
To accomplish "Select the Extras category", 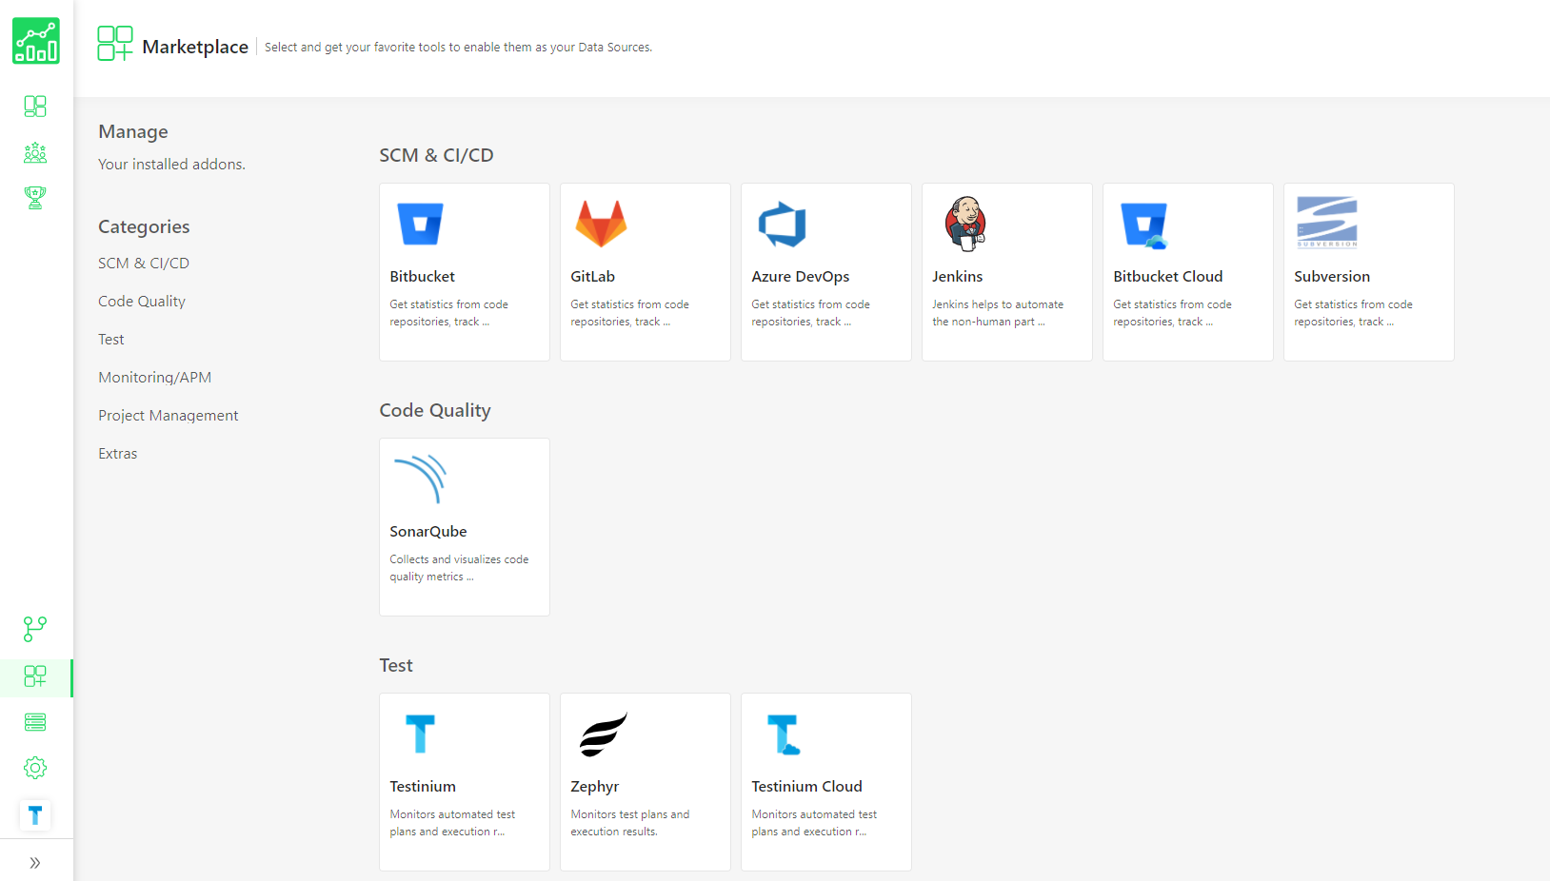I will pos(118,453).
